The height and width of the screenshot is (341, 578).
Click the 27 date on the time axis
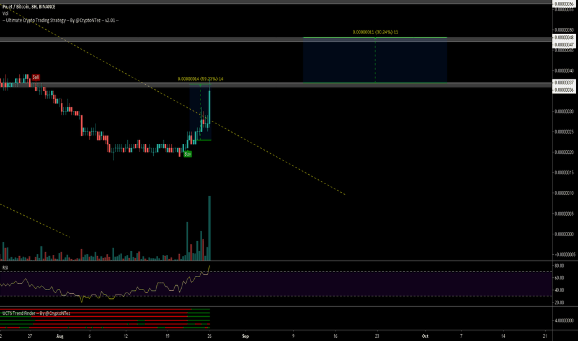(30, 336)
